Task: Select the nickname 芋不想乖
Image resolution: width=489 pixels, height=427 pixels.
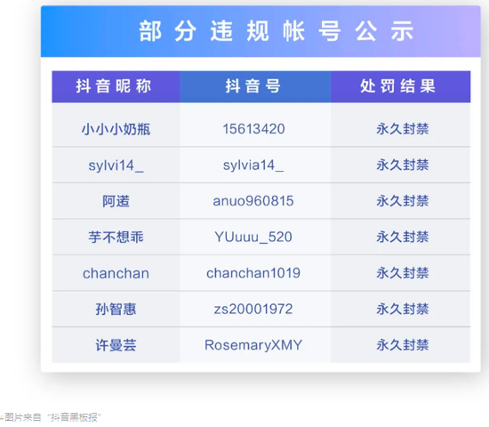Action: click(x=116, y=238)
